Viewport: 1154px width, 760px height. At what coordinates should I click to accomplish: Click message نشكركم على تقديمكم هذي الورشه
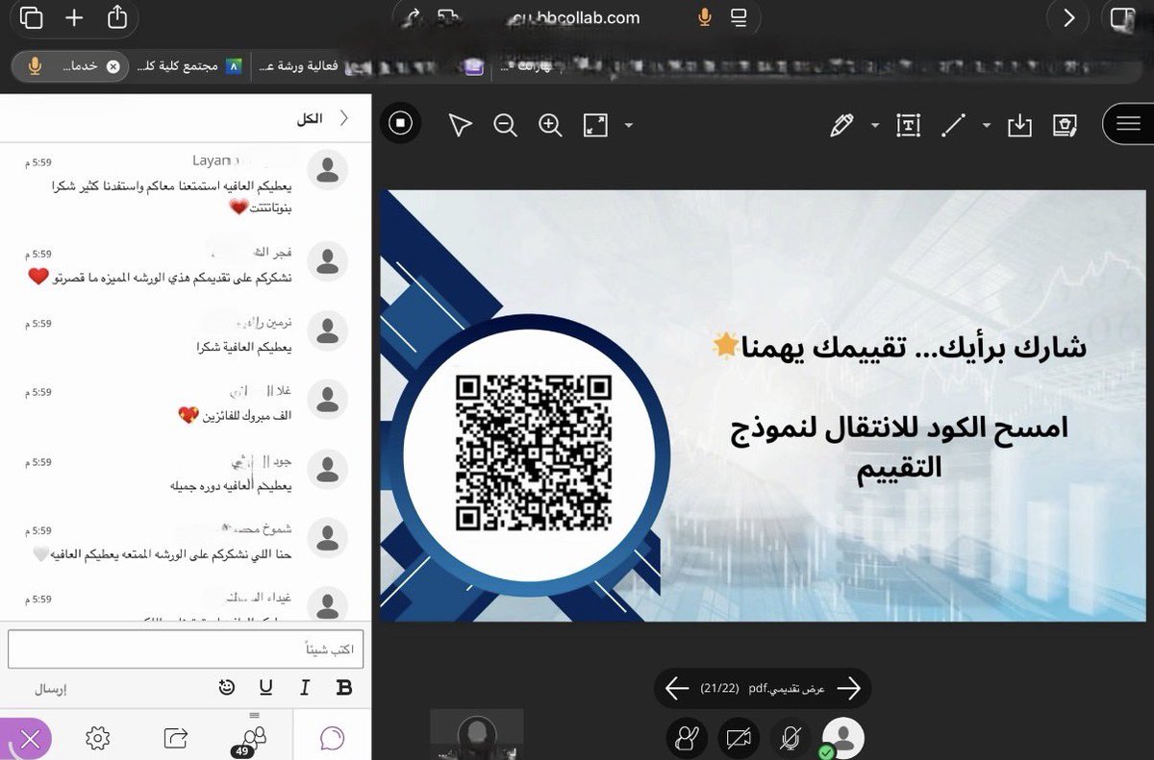pyautogui.click(x=160, y=277)
